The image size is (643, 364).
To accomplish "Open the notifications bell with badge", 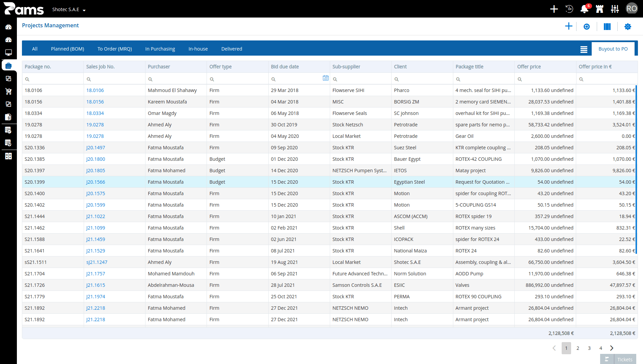I will [585, 9].
